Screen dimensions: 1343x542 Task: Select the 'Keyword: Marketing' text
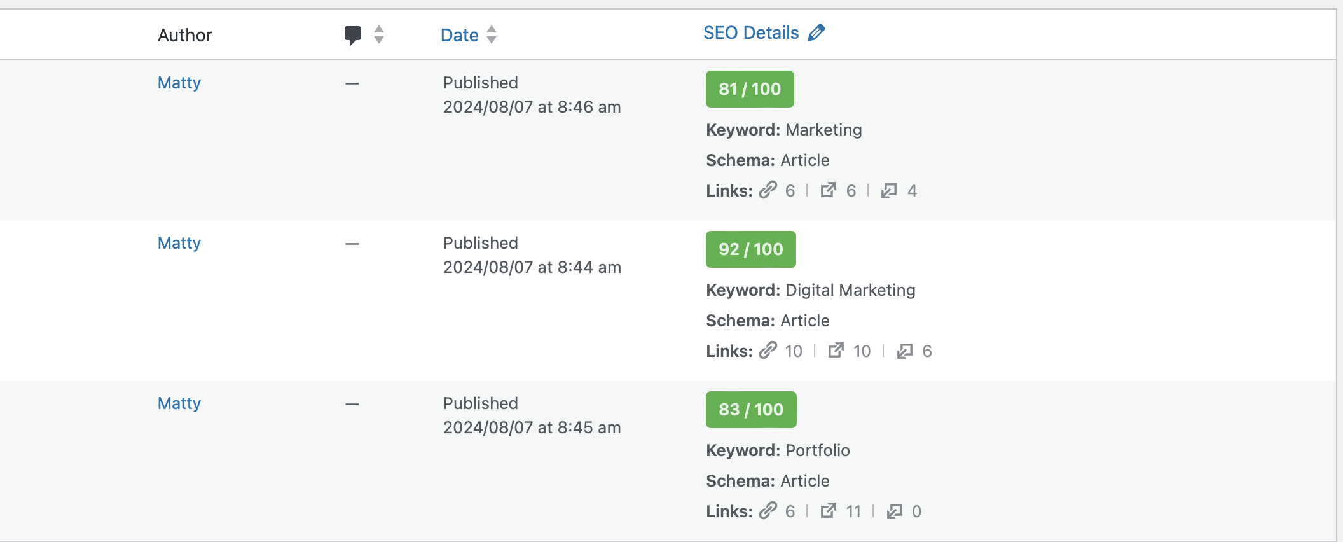point(784,130)
